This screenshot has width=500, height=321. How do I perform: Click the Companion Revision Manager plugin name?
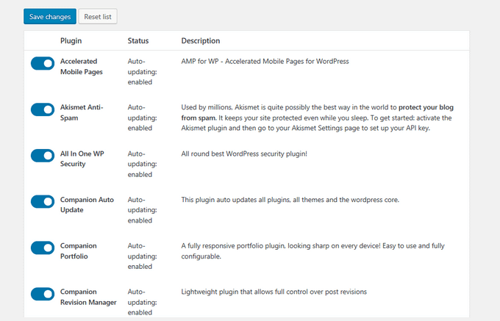click(x=88, y=297)
